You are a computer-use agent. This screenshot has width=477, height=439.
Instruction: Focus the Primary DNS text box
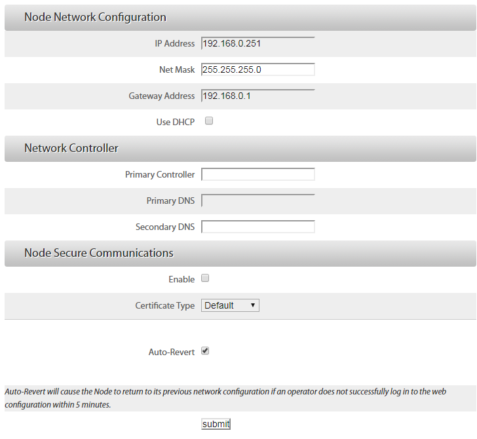pos(258,200)
